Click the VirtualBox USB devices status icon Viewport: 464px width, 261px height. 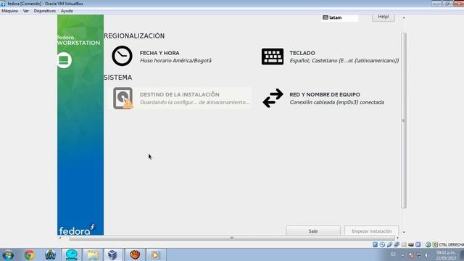[390, 244]
